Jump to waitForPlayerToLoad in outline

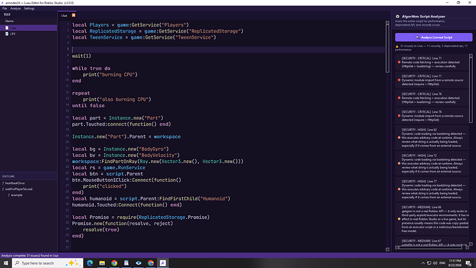pyautogui.click(x=19, y=189)
